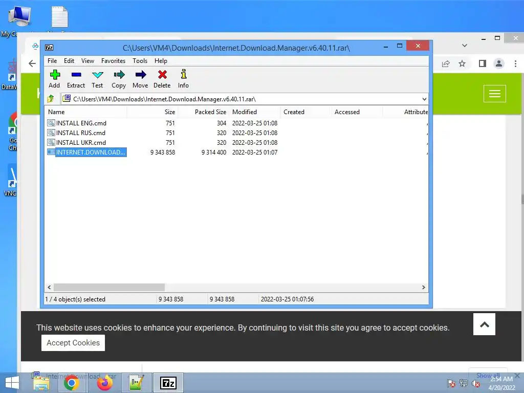This screenshot has height=393, width=524.
Task: Bookmark page with the star icon in Chrome
Action: click(462, 63)
